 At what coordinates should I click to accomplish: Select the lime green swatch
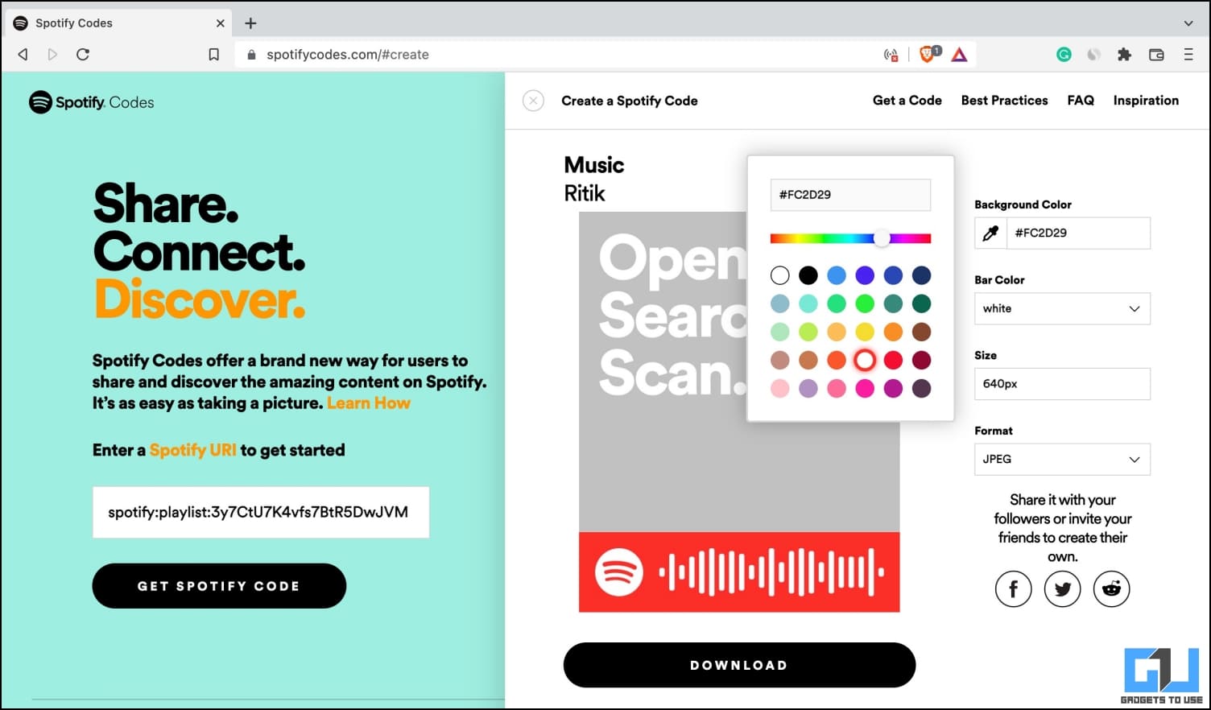click(x=808, y=332)
